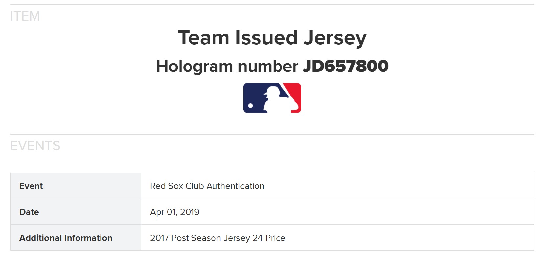
Task: Click the white baseball in the MLB logo
Action: 251,105
